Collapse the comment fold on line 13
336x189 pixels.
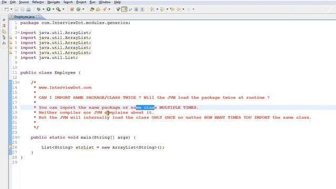point(19,82)
